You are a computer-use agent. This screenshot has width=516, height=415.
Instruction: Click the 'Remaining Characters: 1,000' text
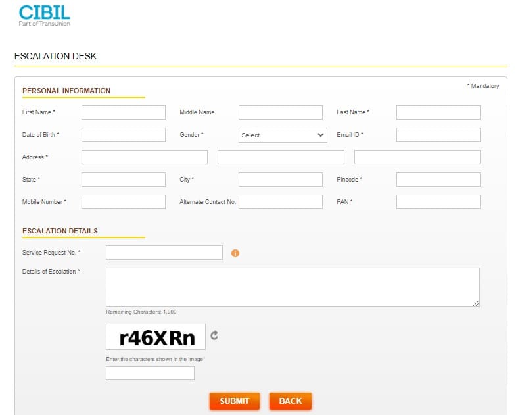pyautogui.click(x=141, y=312)
